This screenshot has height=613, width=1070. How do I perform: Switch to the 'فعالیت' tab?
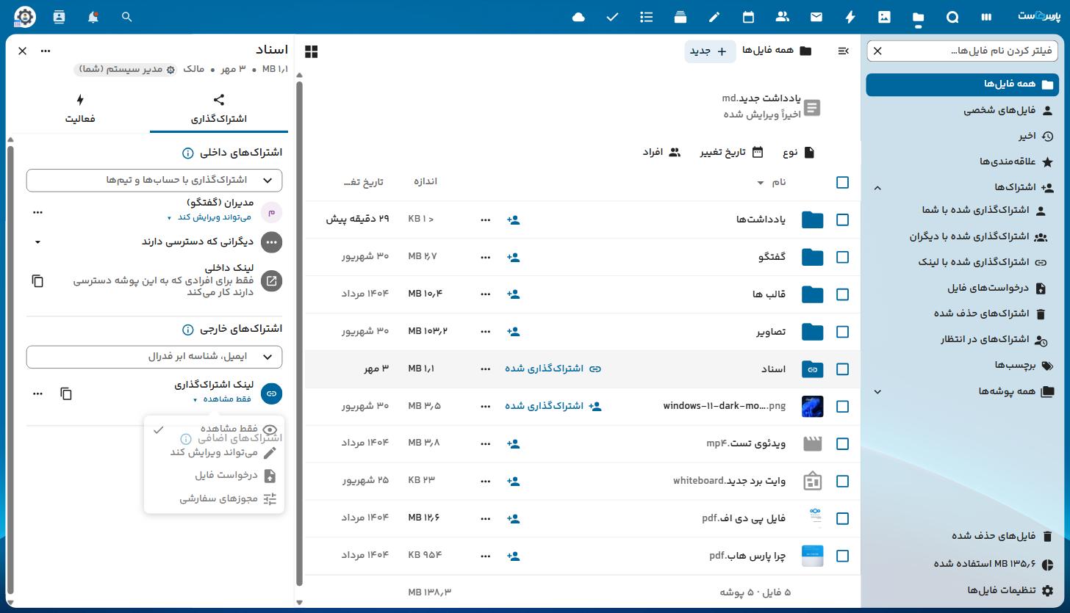point(80,109)
